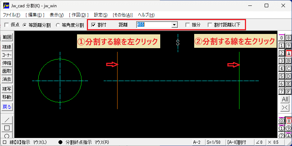Select the rectangle drawing tool icon

coord(7,128)
